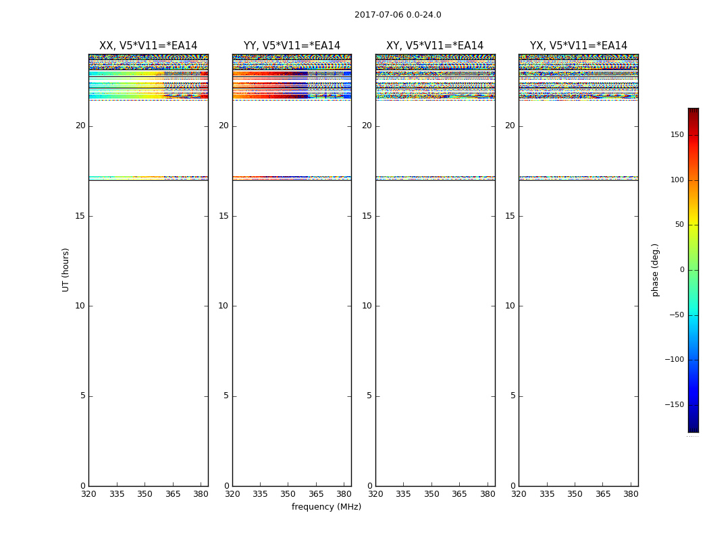The width and height of the screenshot is (709, 540).
Task: Click XX panel x-axis tick "365"
Action: coord(173,494)
